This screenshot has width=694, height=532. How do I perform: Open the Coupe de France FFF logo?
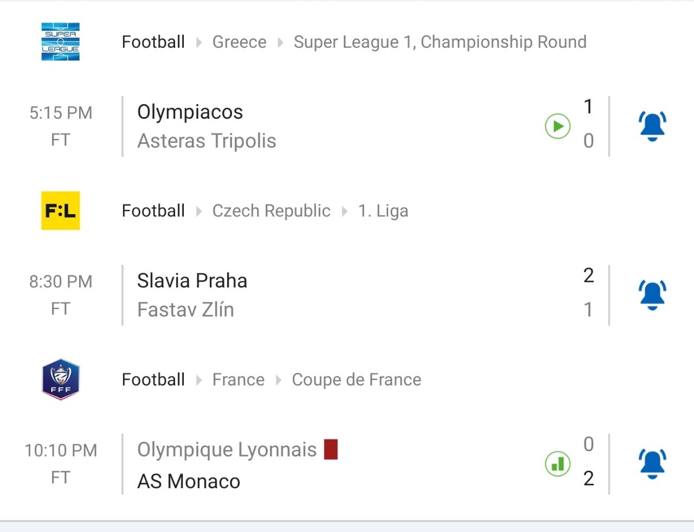pos(61,379)
